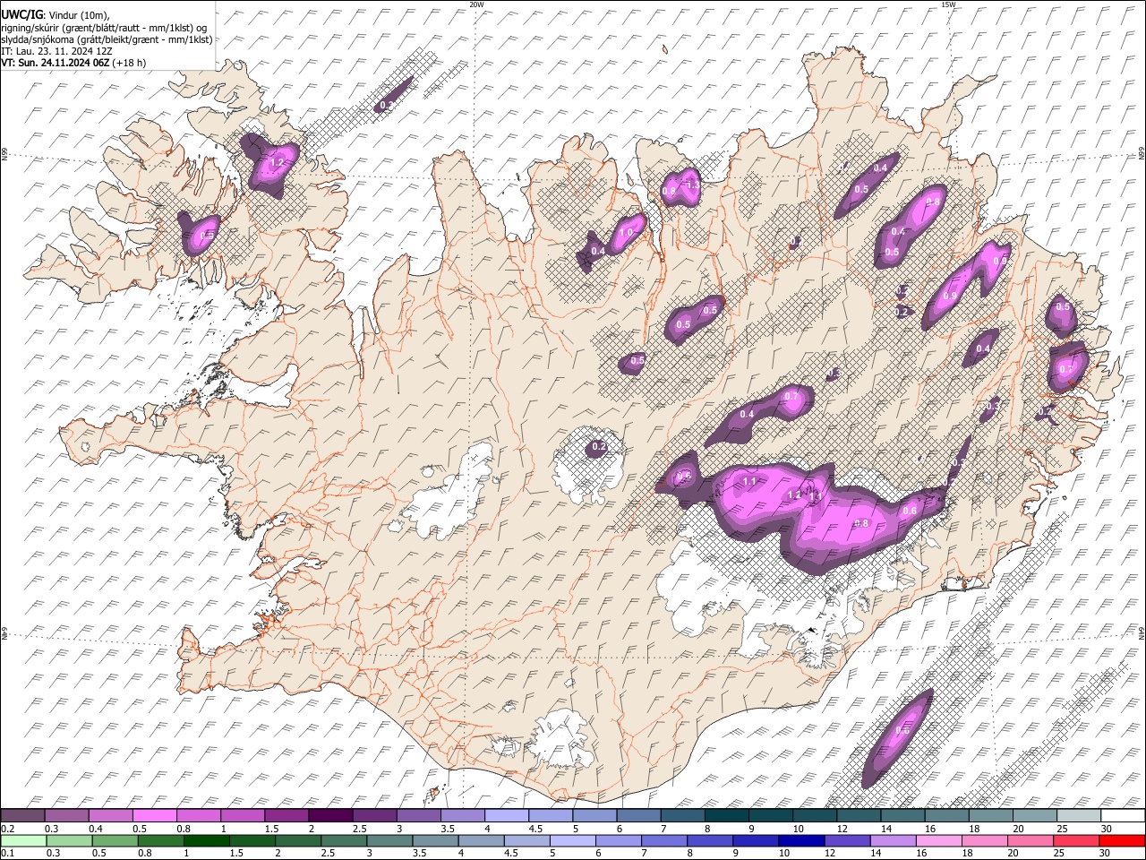The height and width of the screenshot is (860, 1146).
Task: Click the "UWC/IG: Vindur (10m)," title text
Action: click(x=55, y=15)
